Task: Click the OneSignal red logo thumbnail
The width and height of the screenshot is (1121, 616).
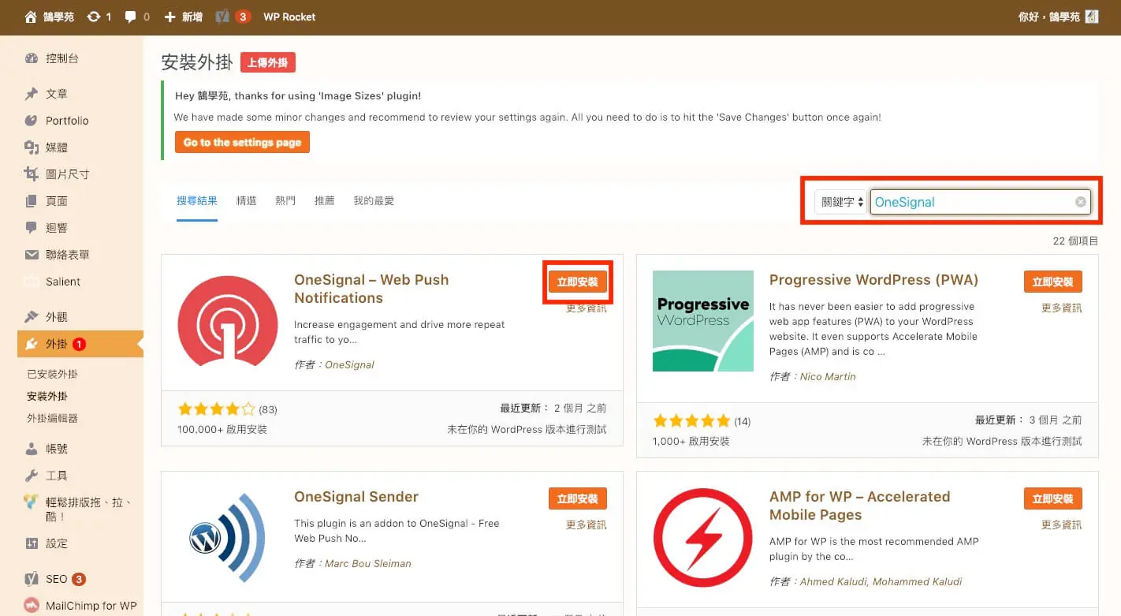Action: coord(228,320)
